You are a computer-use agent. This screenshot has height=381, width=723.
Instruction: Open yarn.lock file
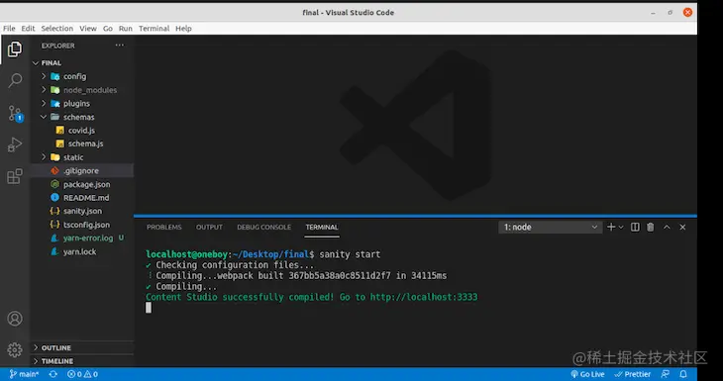(82, 251)
